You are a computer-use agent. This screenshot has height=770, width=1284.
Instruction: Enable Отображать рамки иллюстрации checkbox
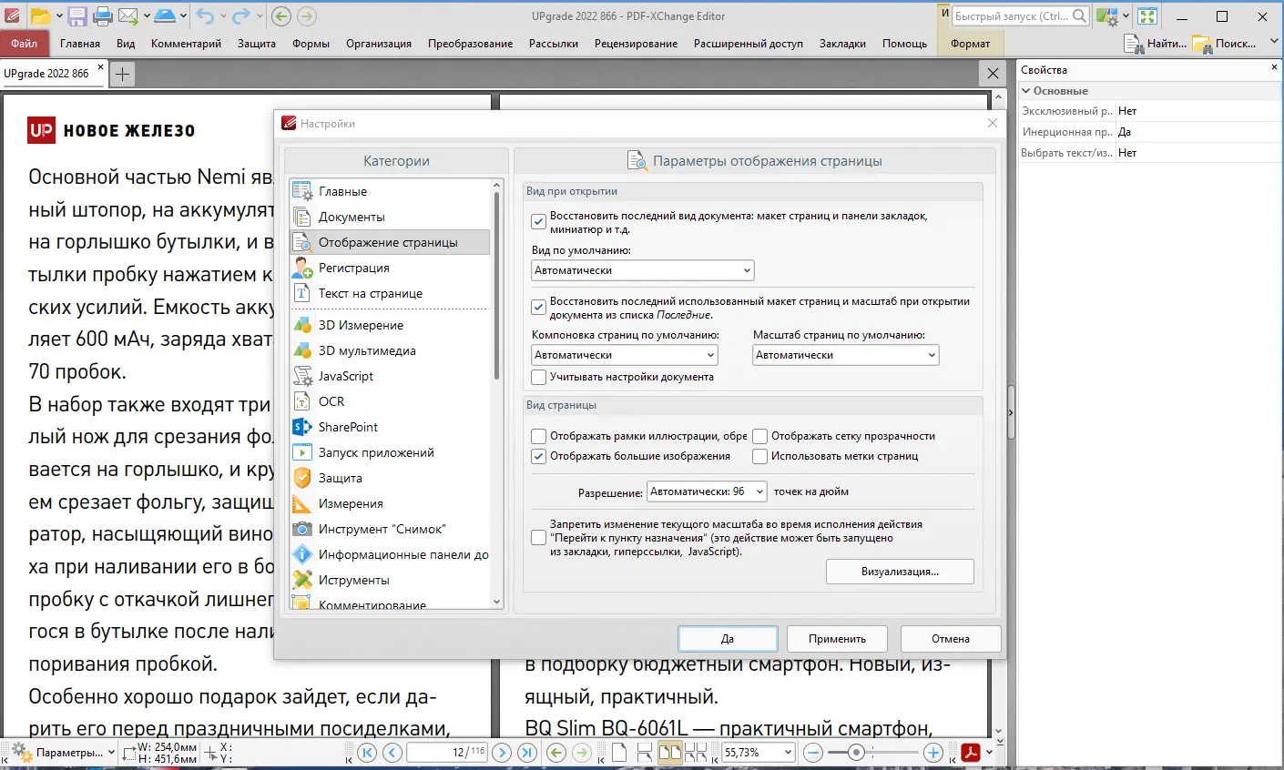point(538,436)
